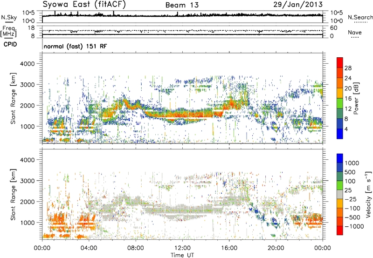Click '2000' tick on the velocity panel axis
This screenshot has height=258, width=373.
tap(27, 202)
